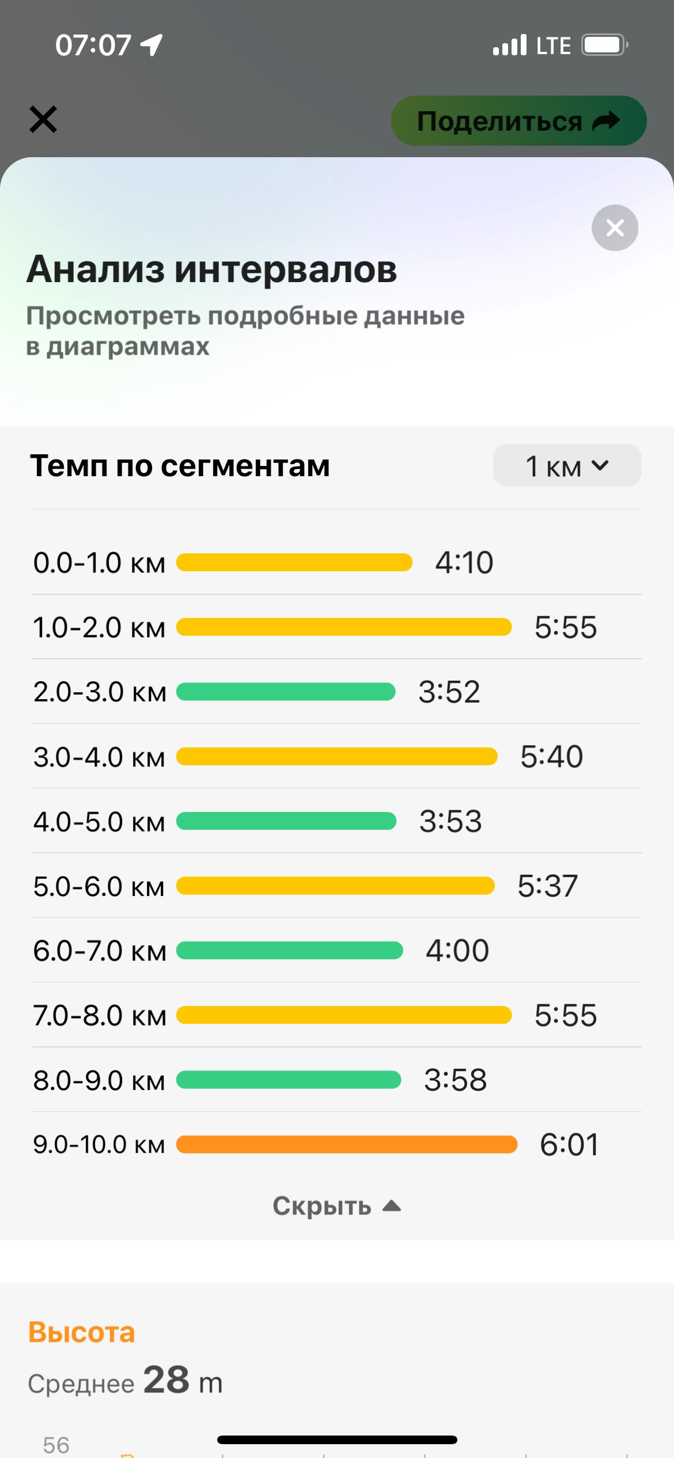Tap the 4.0-5.0 км segment with 3:53
The height and width of the screenshot is (1458, 674).
tap(336, 821)
